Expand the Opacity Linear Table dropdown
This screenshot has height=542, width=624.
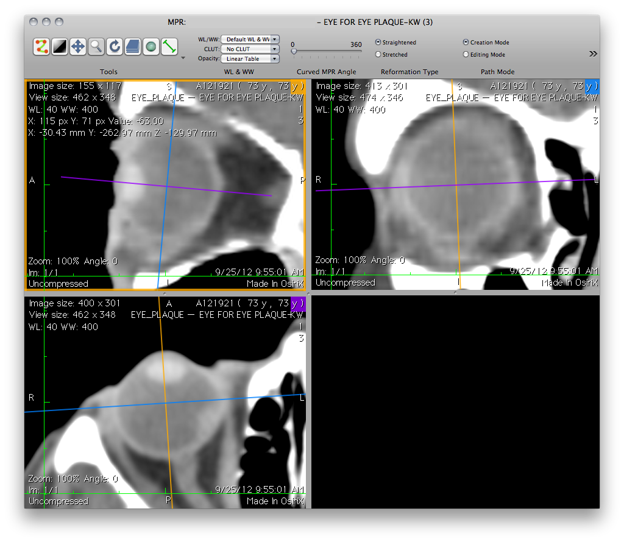250,59
